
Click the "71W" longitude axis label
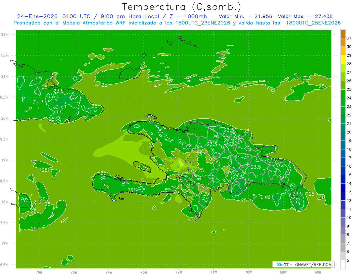(213, 272)
